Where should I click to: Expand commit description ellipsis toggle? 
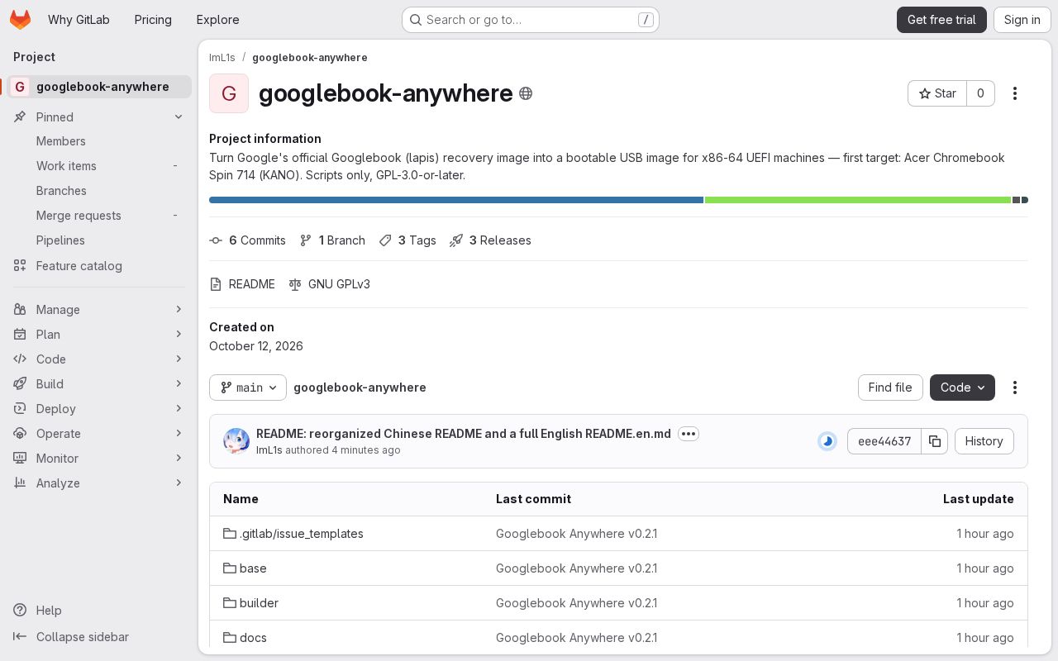point(689,434)
